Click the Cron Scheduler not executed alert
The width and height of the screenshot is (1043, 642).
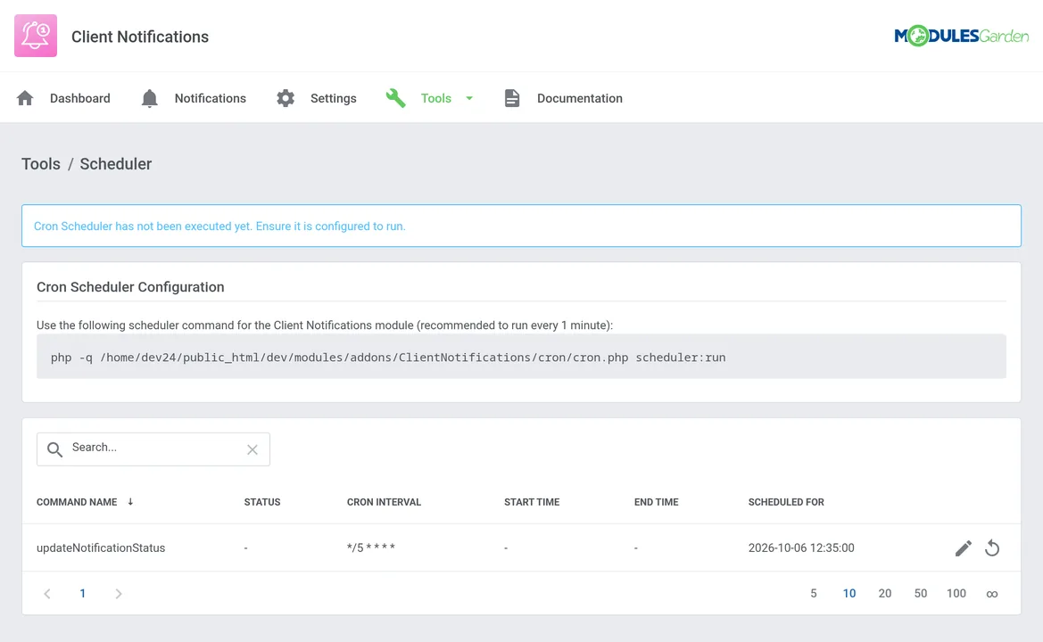pos(521,226)
